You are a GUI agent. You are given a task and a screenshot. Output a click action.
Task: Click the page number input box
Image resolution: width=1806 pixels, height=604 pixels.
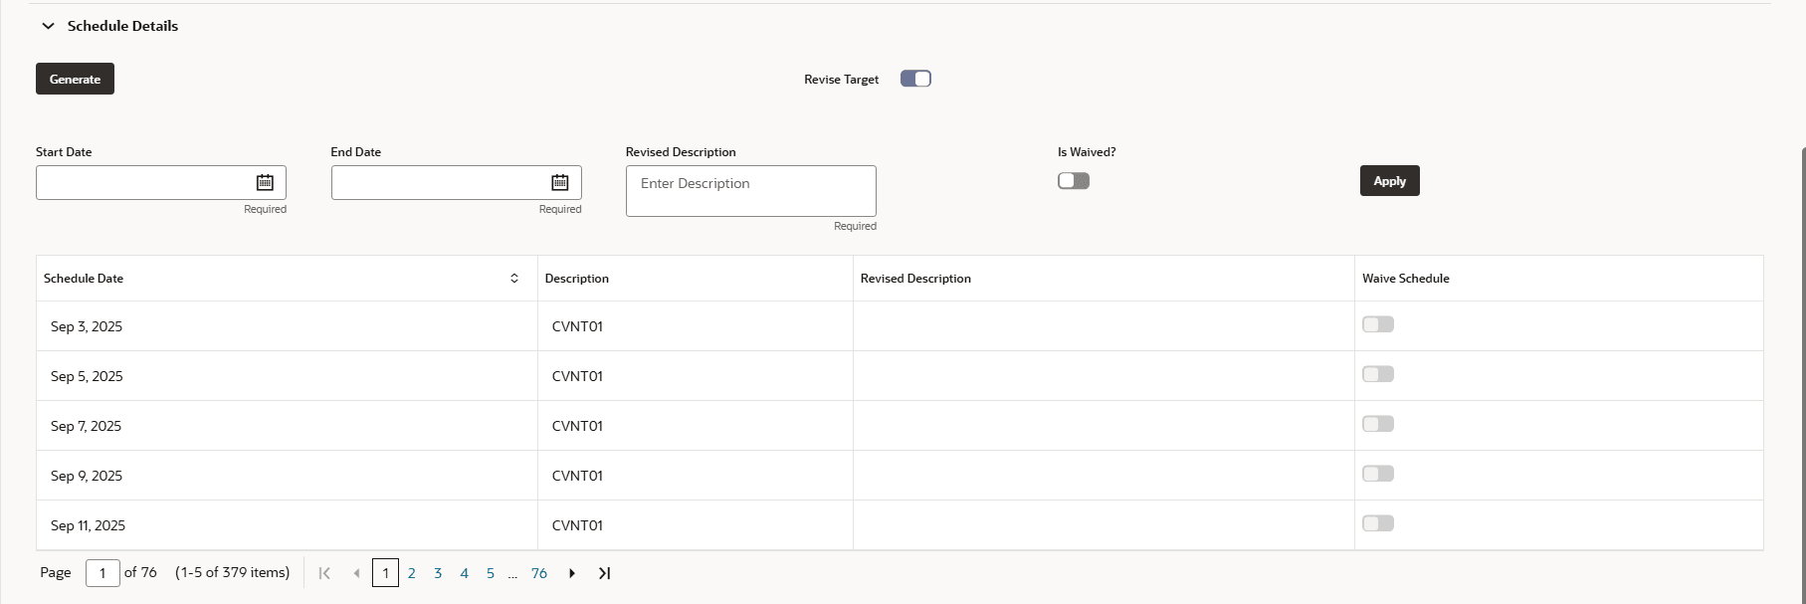click(x=102, y=573)
